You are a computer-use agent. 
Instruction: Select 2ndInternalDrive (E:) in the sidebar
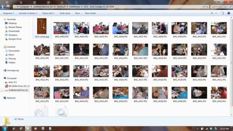tap(18, 90)
